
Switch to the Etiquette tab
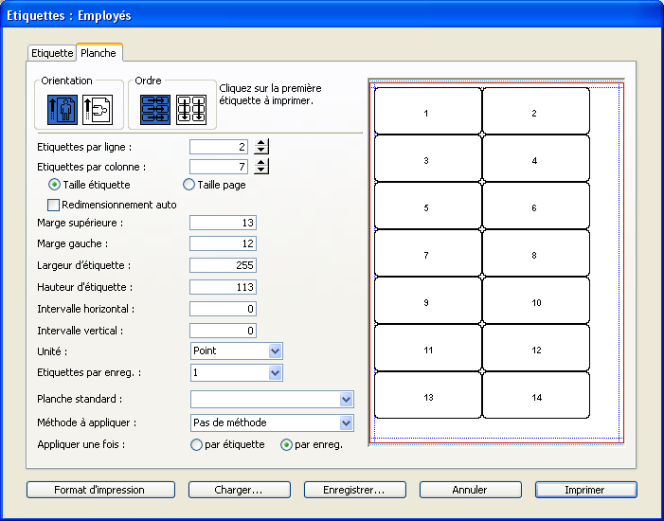(x=52, y=53)
